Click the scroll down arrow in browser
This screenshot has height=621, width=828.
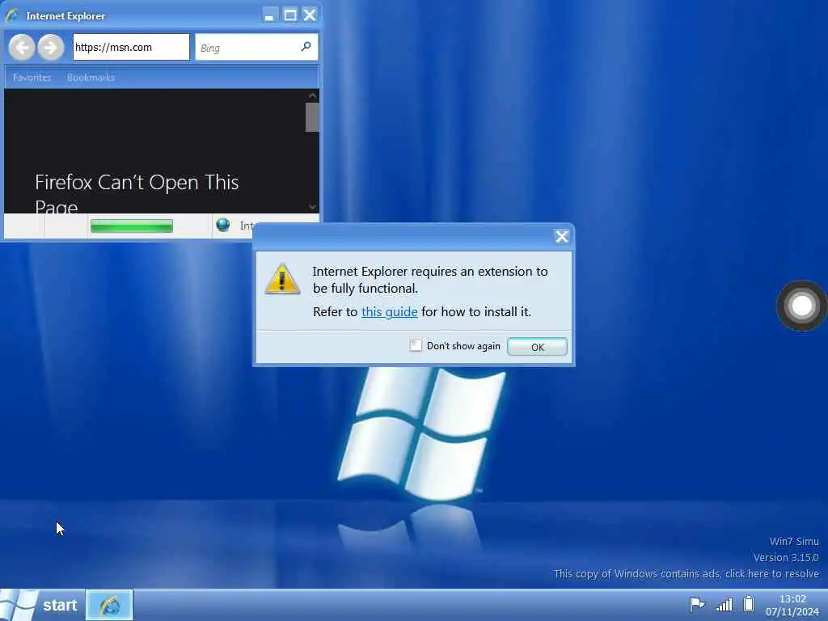pos(312,207)
